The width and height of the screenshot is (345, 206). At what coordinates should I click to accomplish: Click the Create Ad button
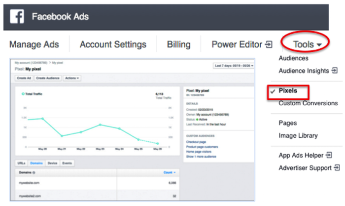[x=24, y=78]
